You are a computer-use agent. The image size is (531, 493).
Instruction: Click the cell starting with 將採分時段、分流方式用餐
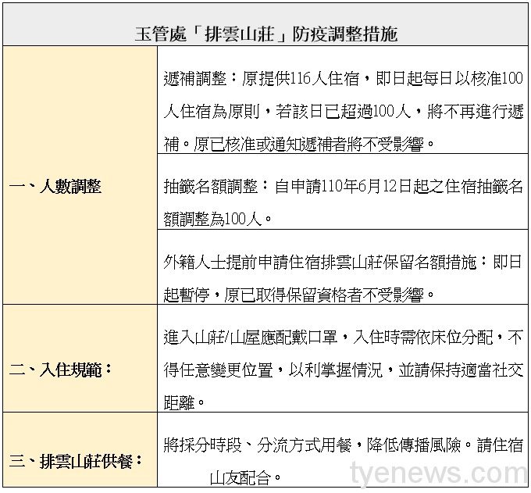click(x=343, y=450)
